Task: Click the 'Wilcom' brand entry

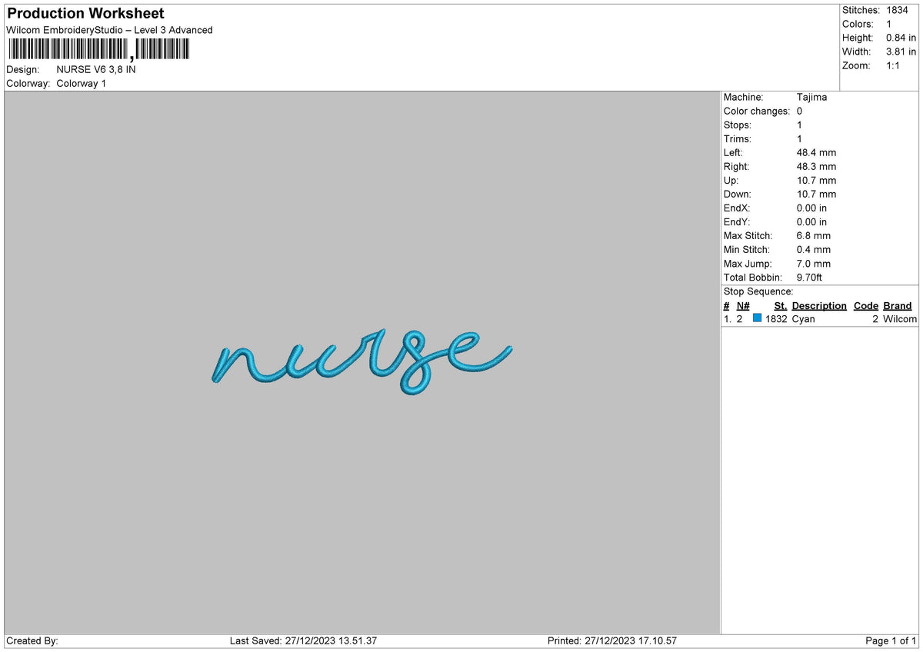Action: (900, 318)
